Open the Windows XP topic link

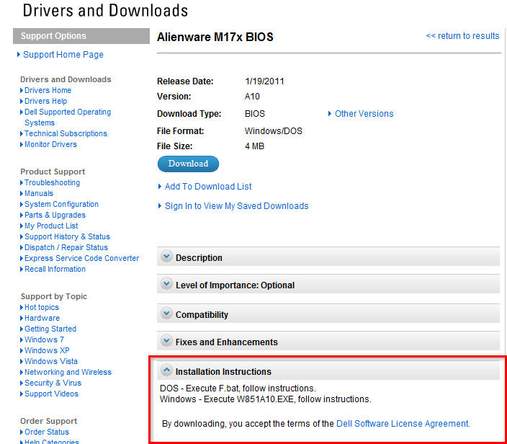pyautogui.click(x=47, y=350)
